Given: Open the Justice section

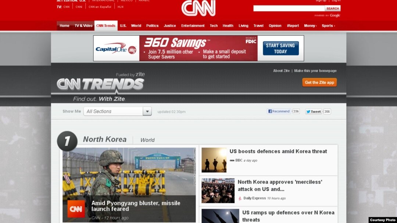Looking at the screenshot, I should [169, 26].
